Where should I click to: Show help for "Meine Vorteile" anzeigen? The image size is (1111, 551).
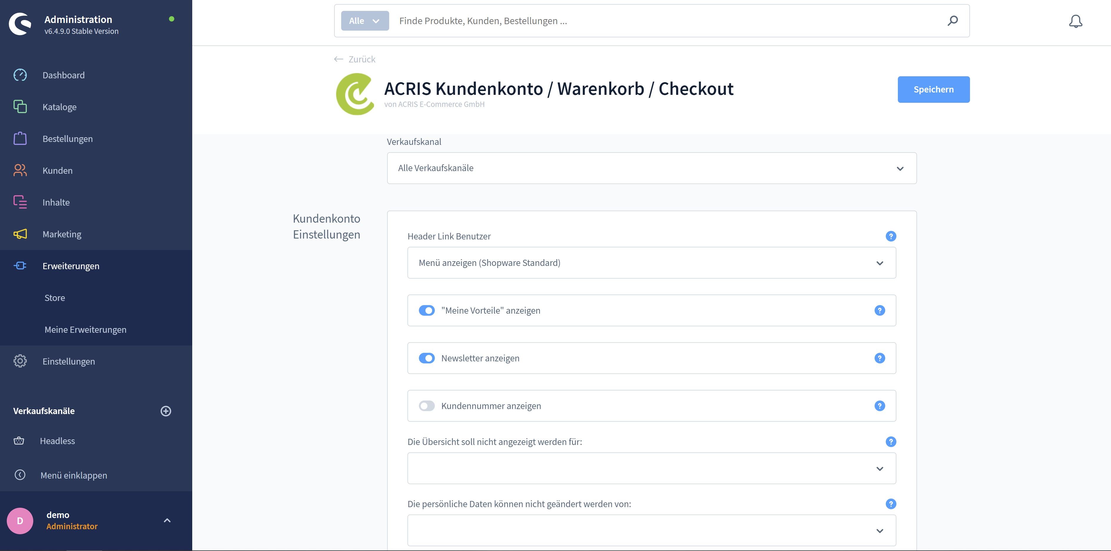[x=880, y=310]
